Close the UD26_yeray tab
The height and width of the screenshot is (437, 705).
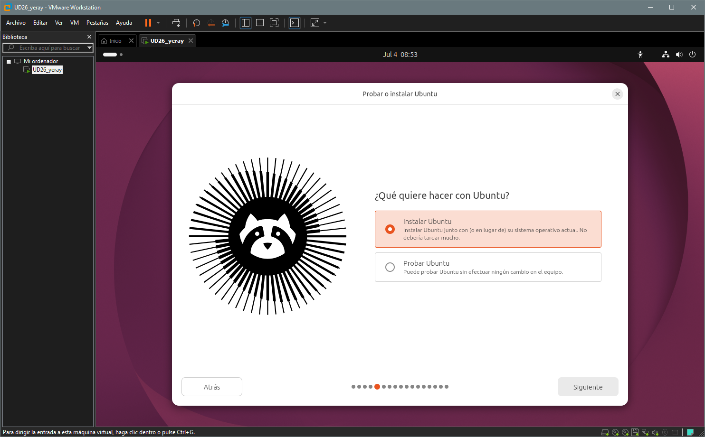click(191, 41)
